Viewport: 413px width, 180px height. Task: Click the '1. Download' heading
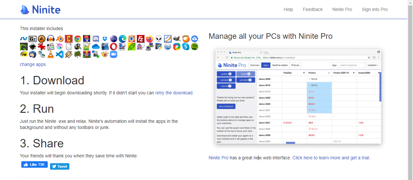(x=52, y=80)
